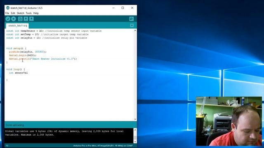Click editor scrollbar up arrow
Image resolution: width=264 pixels, height=148 pixels.
pos(135,30)
